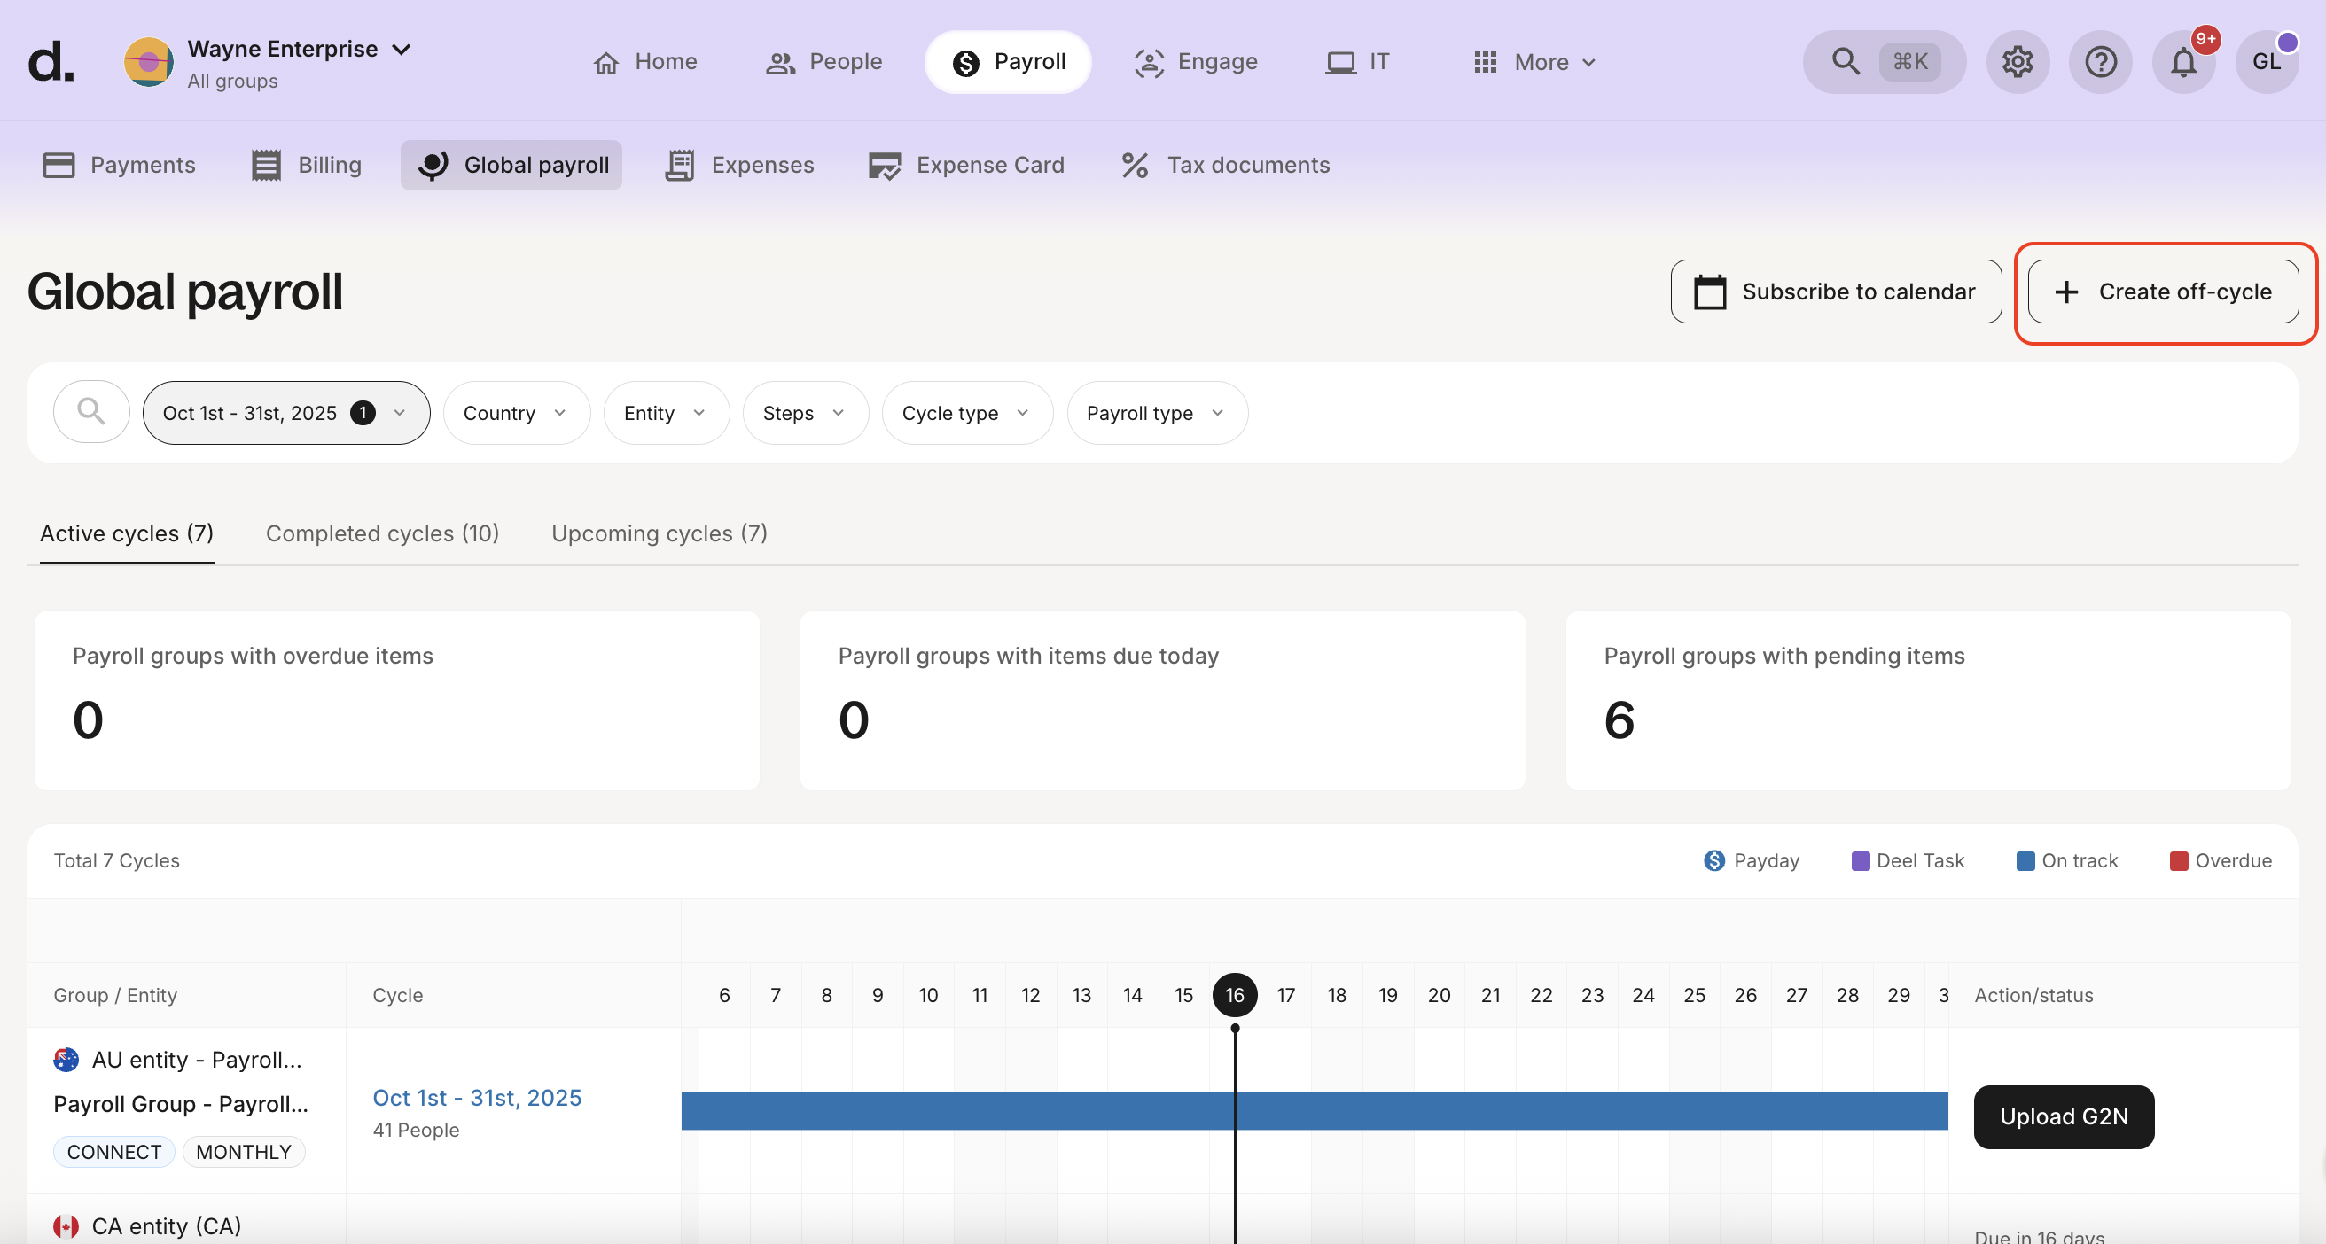
Task: Switch to Completed cycles tab
Action: click(x=382, y=533)
